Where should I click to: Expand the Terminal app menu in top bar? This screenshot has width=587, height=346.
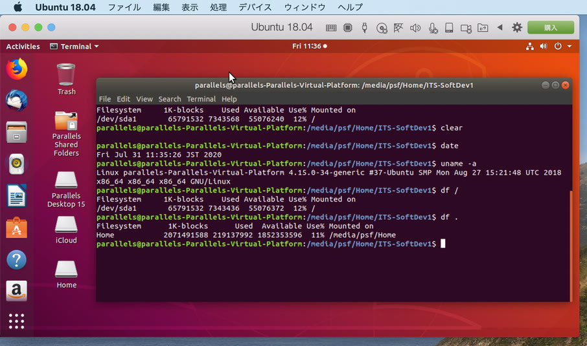[75, 47]
